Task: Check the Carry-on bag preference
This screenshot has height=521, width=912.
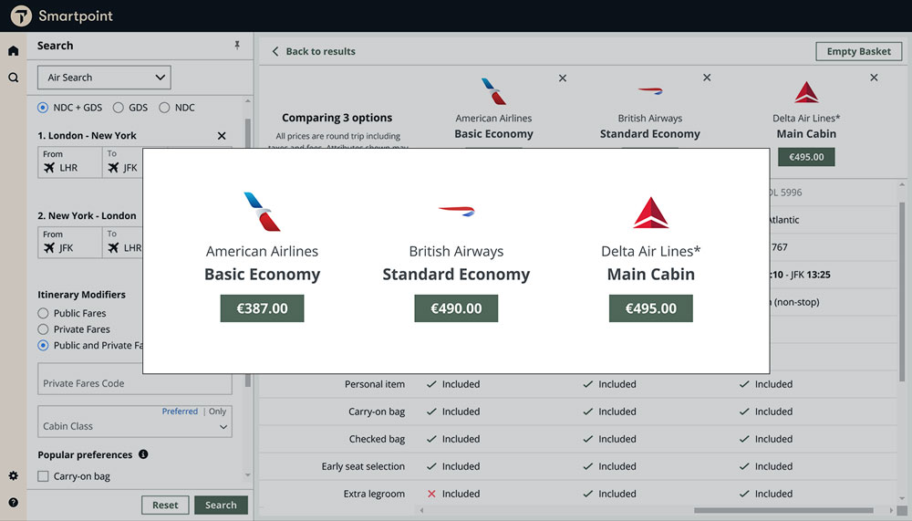Action: [43, 476]
